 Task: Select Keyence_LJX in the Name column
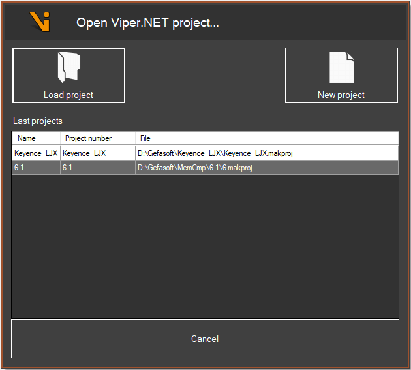(36, 153)
